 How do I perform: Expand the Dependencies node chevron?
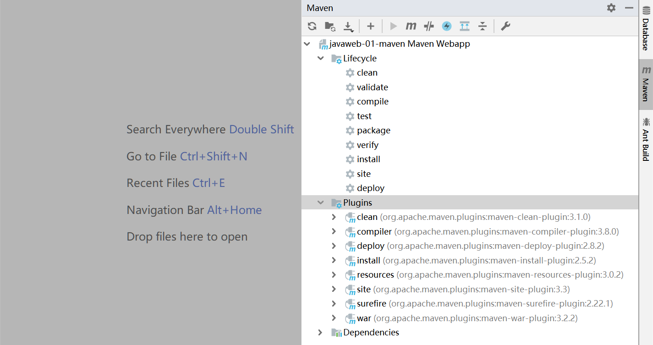pyautogui.click(x=321, y=332)
